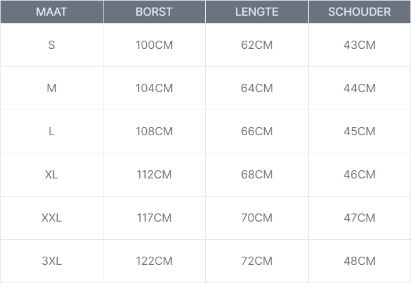
Task: Click the 45CM shoulder value
Action: coord(360,131)
